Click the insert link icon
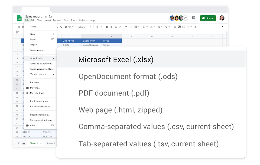The image size is (260, 165). [175, 27]
